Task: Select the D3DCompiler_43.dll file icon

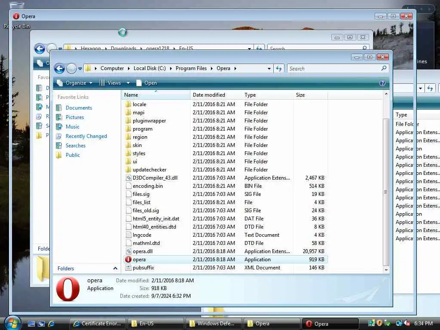Action: (x=128, y=177)
